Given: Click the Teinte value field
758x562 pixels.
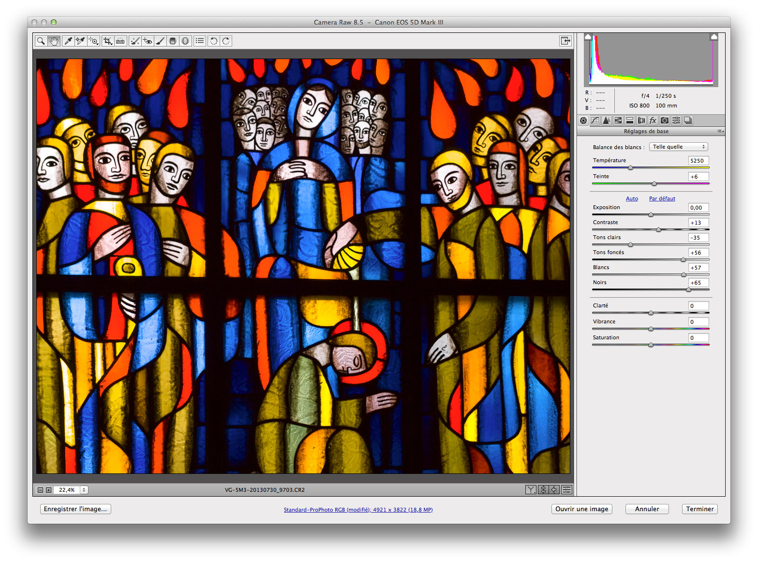Looking at the screenshot, I should tap(699, 177).
